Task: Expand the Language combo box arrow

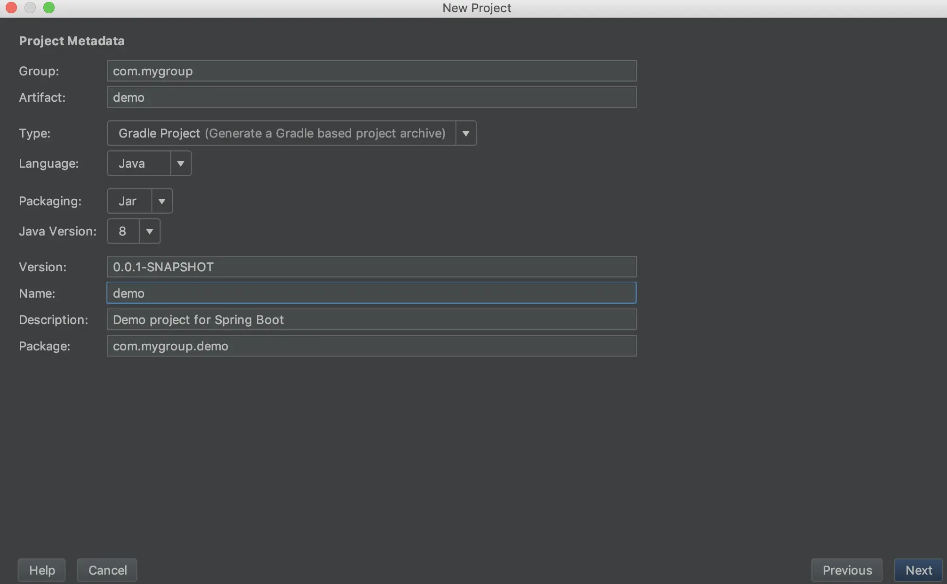Action: 180,163
